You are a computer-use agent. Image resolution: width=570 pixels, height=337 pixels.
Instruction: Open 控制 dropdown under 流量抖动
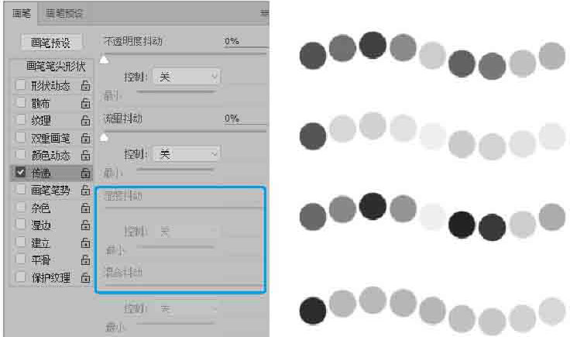click(186, 154)
